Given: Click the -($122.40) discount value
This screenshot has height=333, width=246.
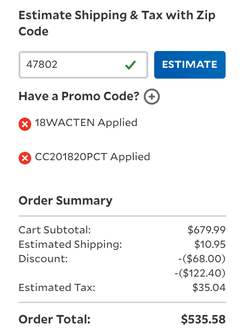Looking at the screenshot, I should tap(200, 274).
